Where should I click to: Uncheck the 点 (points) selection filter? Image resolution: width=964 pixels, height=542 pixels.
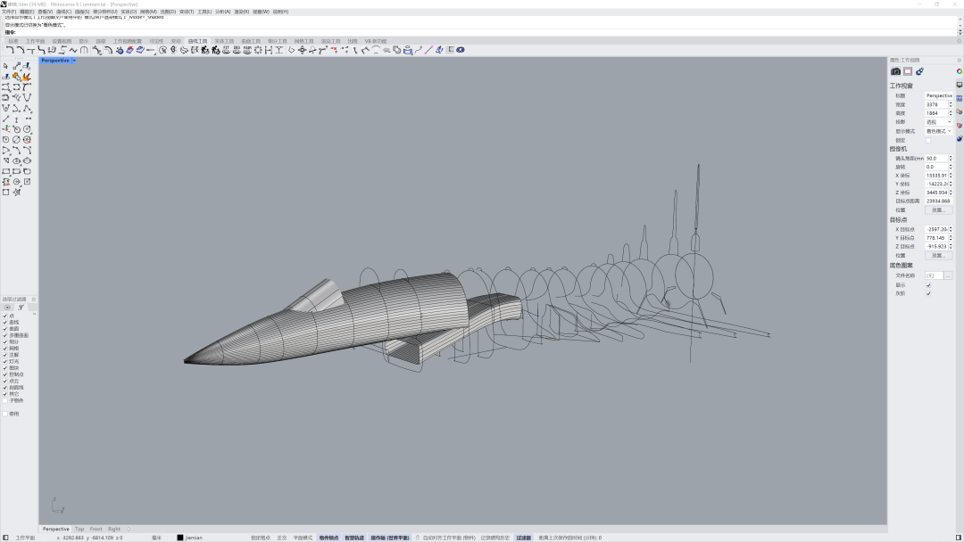(5, 316)
